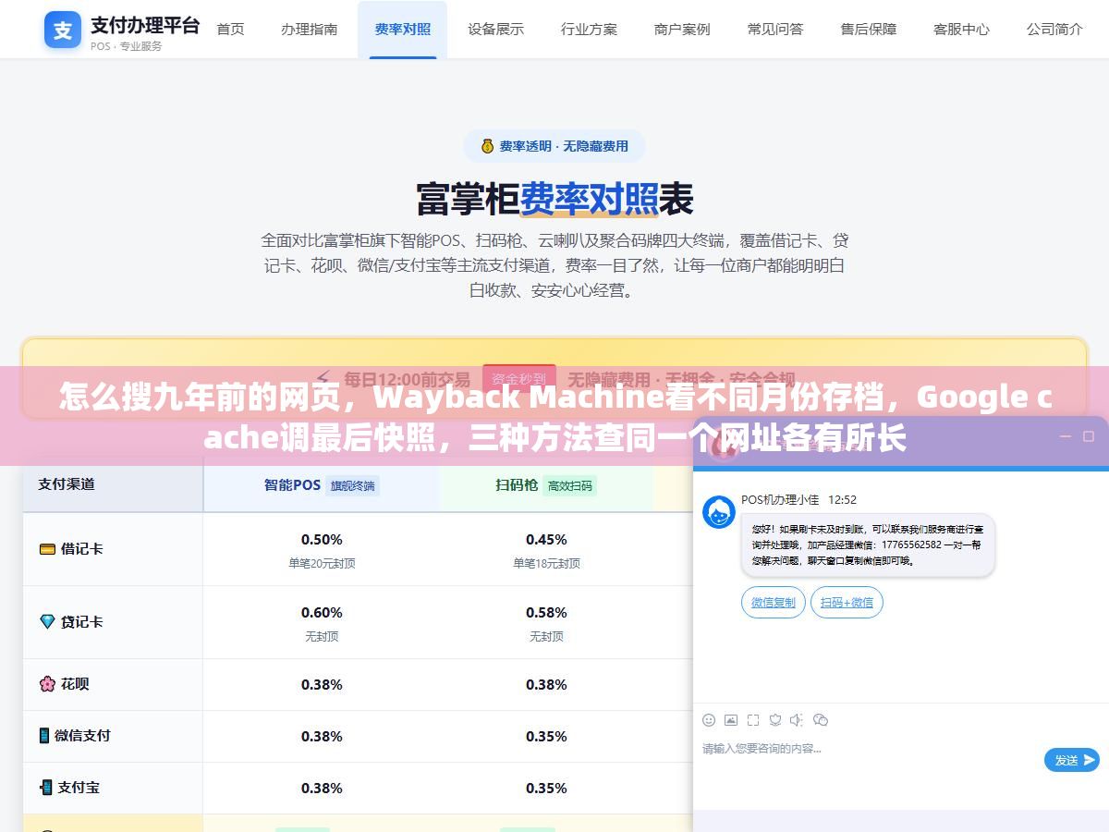1109x832 pixels.
Task: Click the 微信支付 扫码枪 0.35% cell
Action: tap(546, 737)
